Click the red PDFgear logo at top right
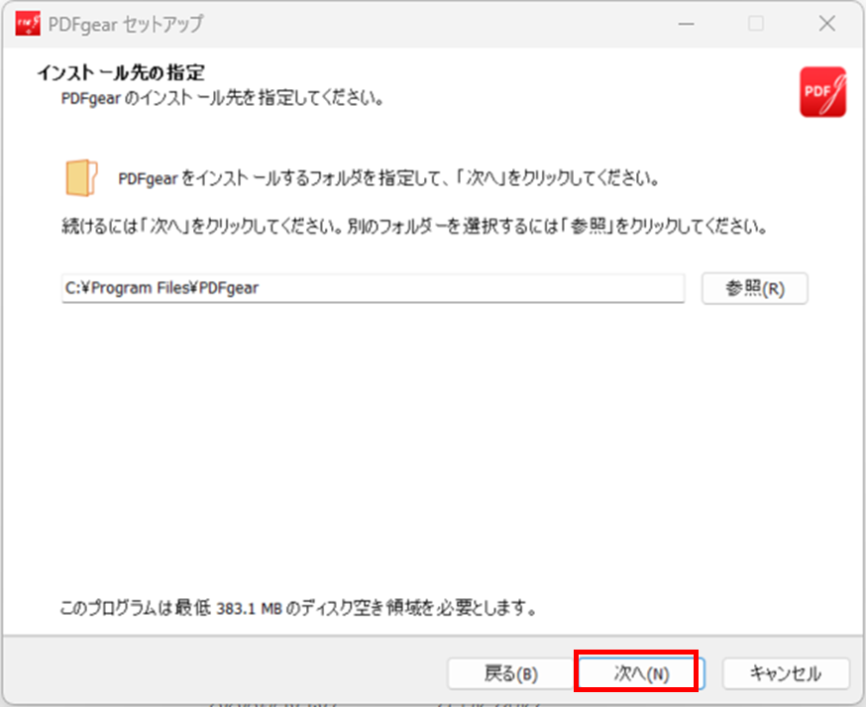Screen dimensions: 866x707 pyautogui.click(x=822, y=92)
